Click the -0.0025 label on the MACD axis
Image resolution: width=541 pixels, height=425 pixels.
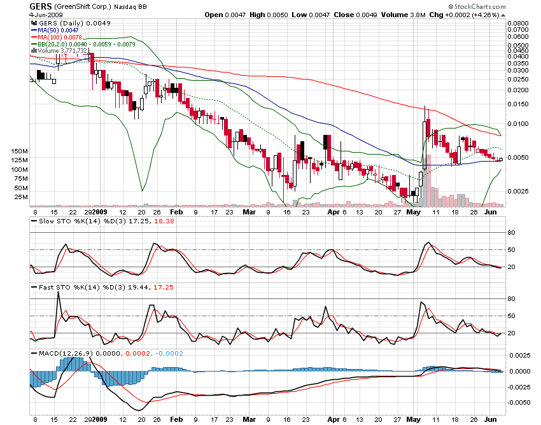coord(519,387)
